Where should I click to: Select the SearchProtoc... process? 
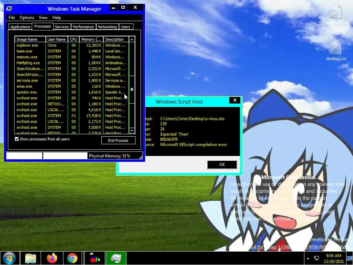click(x=72, y=75)
